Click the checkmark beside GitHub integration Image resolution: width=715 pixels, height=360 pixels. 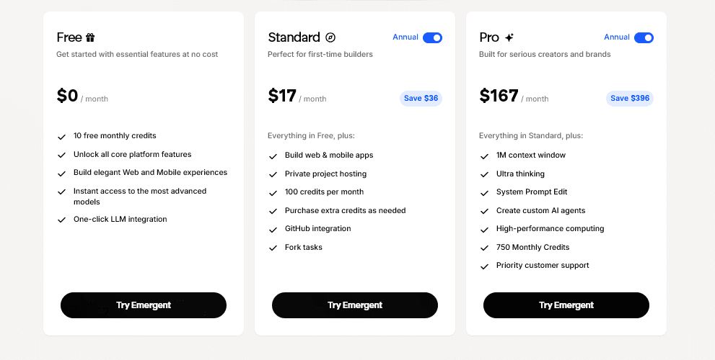273,230
